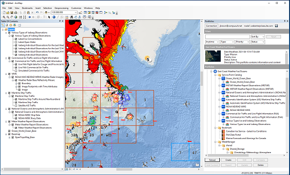Screen dimensions: 290x175
Task: Select the Zoom In magnifier tool
Action: [4, 17]
